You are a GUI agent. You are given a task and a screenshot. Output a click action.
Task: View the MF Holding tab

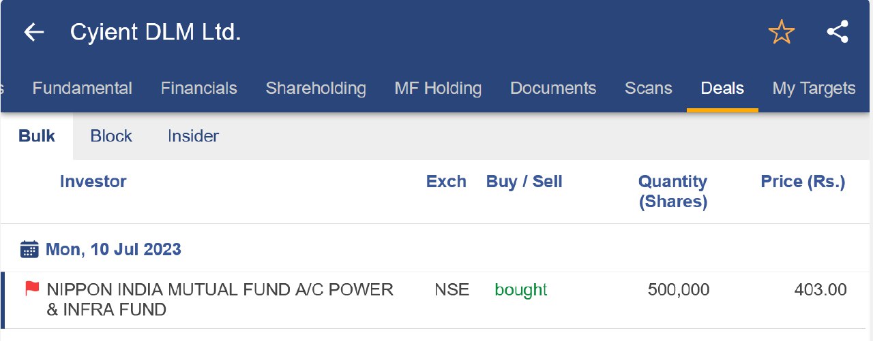point(437,88)
